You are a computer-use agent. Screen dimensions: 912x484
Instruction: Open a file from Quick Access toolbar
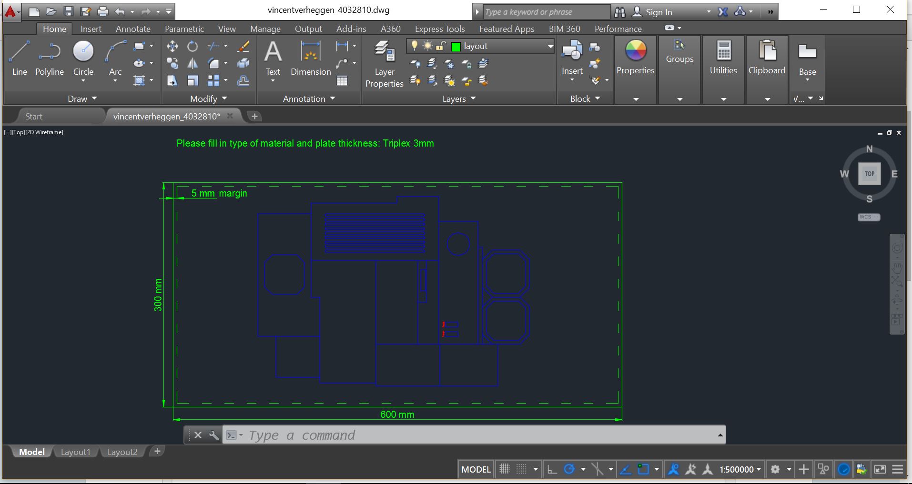(x=51, y=11)
